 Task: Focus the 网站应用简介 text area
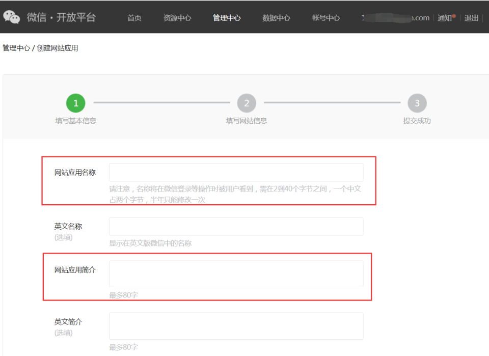236,273
